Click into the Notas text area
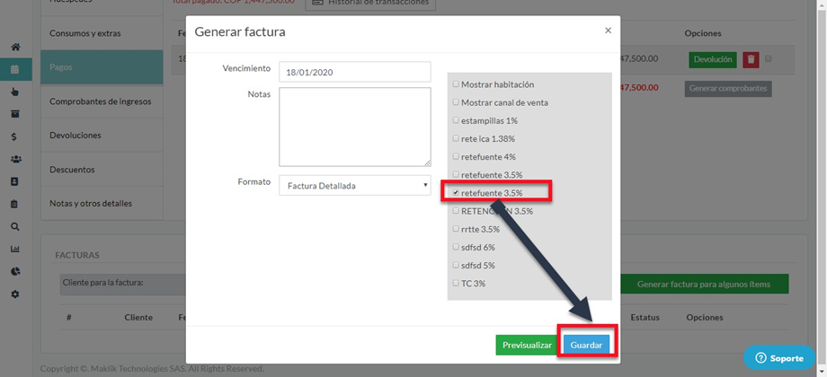This screenshot has height=377, width=827. tap(355, 127)
